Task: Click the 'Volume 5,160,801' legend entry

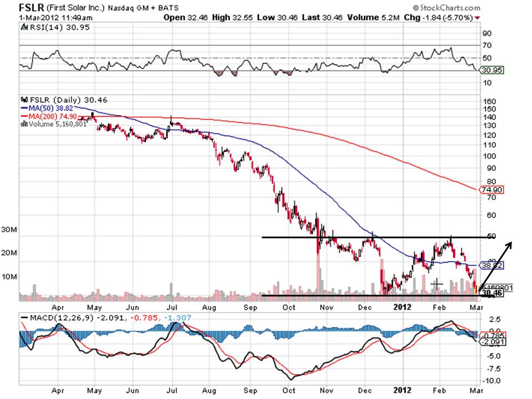Action: [x=58, y=124]
